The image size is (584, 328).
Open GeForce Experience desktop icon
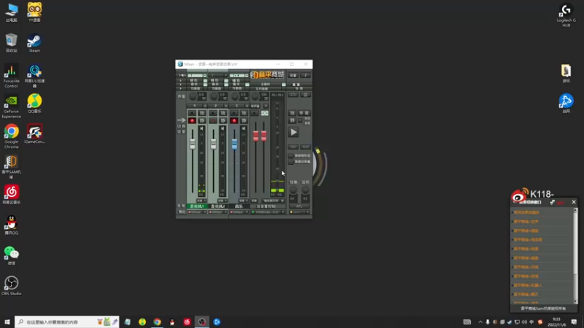click(11, 106)
